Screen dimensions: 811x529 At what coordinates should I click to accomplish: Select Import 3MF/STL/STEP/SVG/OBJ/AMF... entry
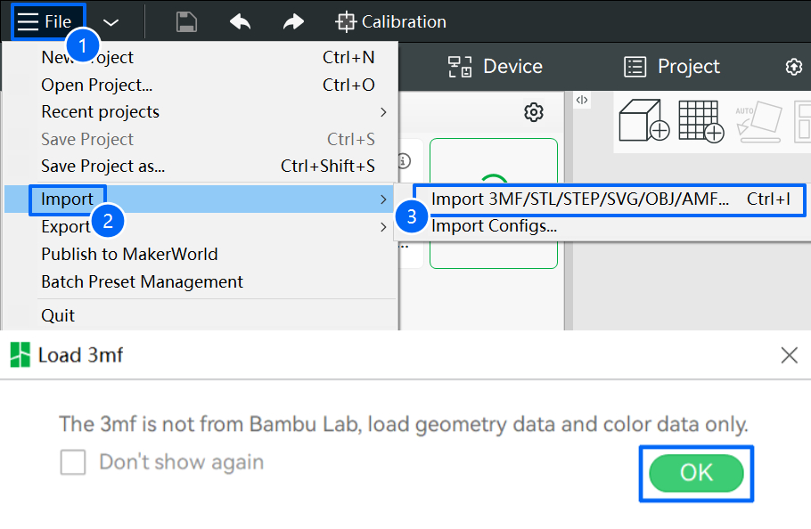(x=610, y=199)
